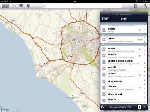Tap index search magnifier icon
This screenshot has height=112, width=150.
click(145, 25)
